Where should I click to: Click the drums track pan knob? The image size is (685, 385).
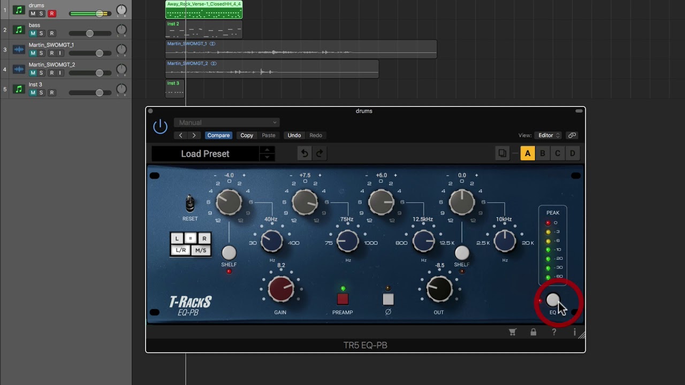(x=121, y=10)
